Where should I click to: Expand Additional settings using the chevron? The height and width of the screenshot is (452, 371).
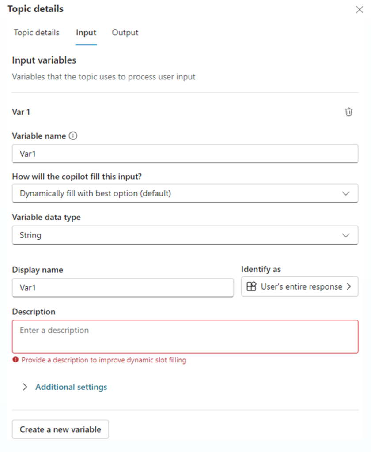[x=25, y=387]
